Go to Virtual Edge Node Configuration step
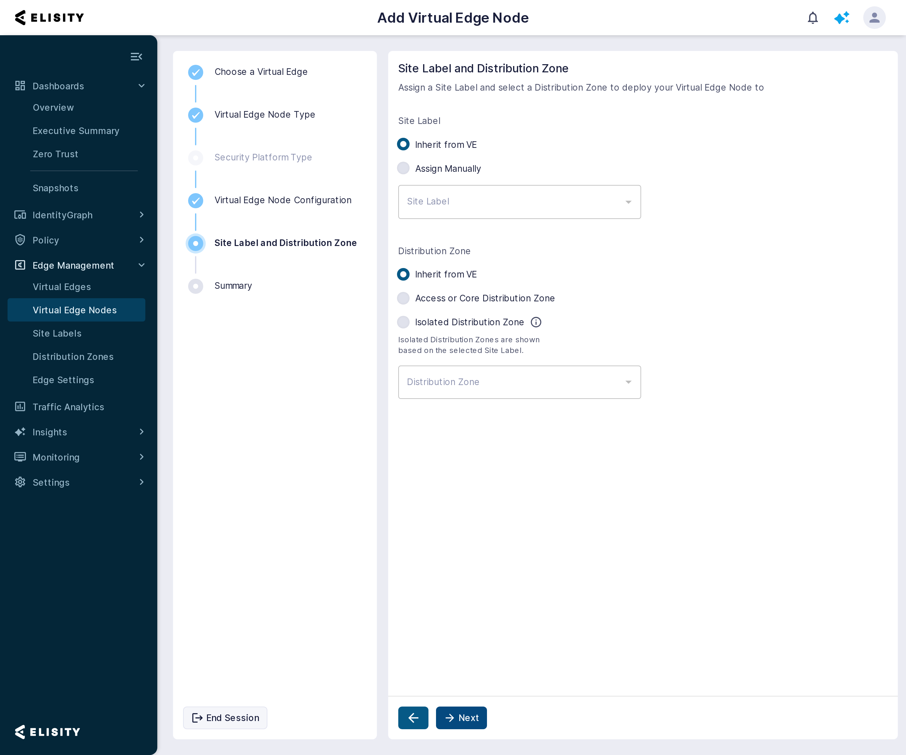 click(x=282, y=200)
